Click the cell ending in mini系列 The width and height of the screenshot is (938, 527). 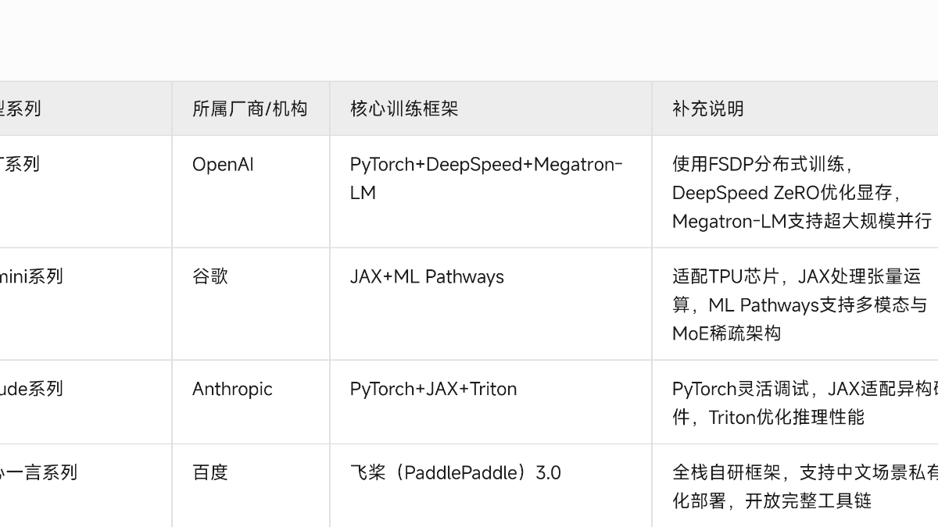[86, 304]
